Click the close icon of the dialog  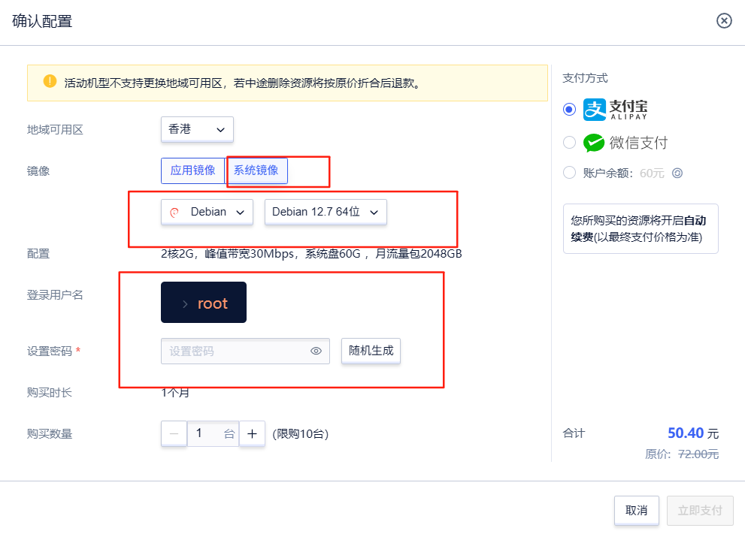coord(724,21)
